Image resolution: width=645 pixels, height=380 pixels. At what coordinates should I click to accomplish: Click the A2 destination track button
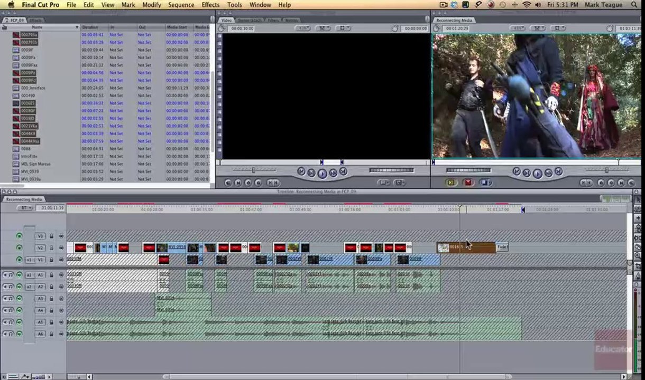41,287
